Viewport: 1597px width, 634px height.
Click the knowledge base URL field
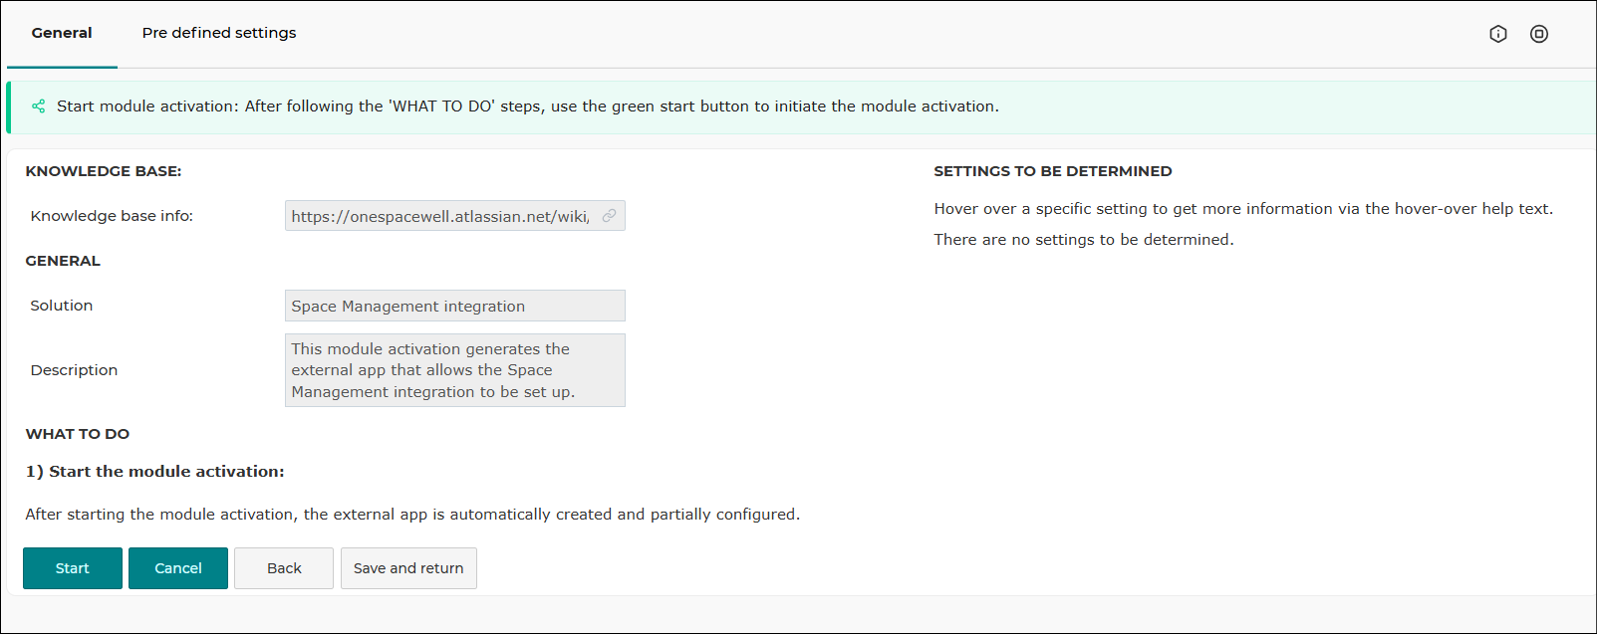point(455,216)
